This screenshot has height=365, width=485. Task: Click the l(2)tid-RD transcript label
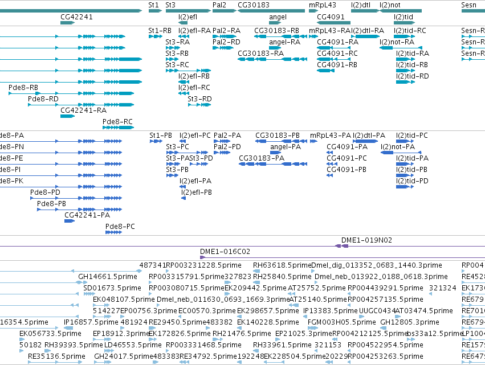[x=412, y=76]
